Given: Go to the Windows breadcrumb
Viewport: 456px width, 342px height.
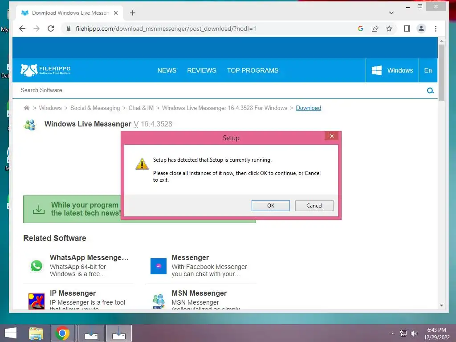Looking at the screenshot, I should [x=50, y=108].
